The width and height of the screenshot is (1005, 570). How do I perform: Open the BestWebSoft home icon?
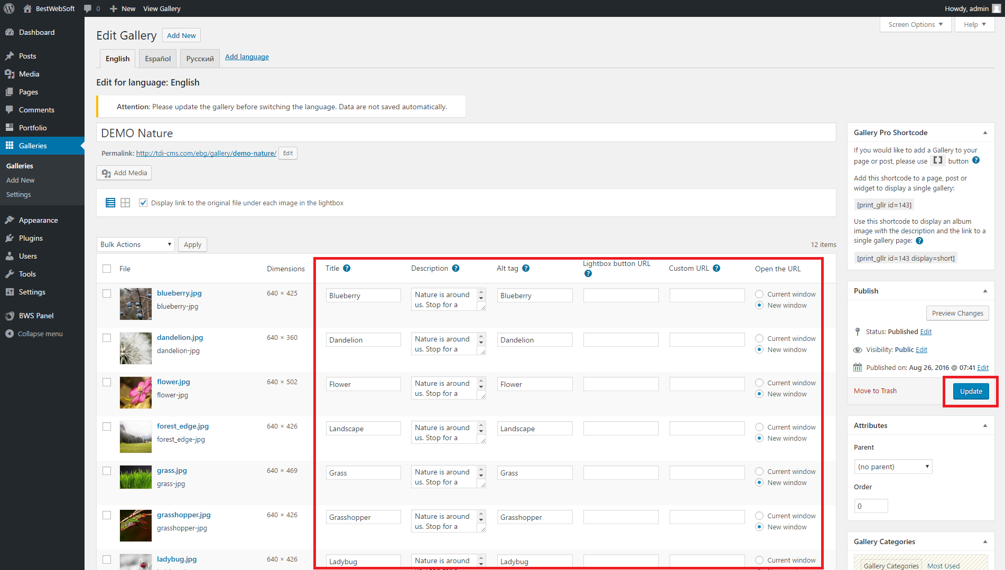point(27,8)
